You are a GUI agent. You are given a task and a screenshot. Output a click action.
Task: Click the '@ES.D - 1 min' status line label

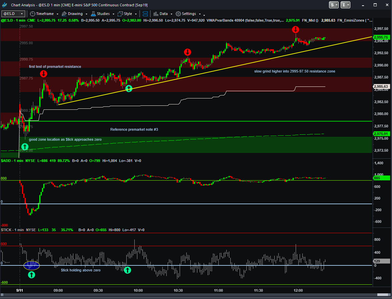(x=13, y=20)
